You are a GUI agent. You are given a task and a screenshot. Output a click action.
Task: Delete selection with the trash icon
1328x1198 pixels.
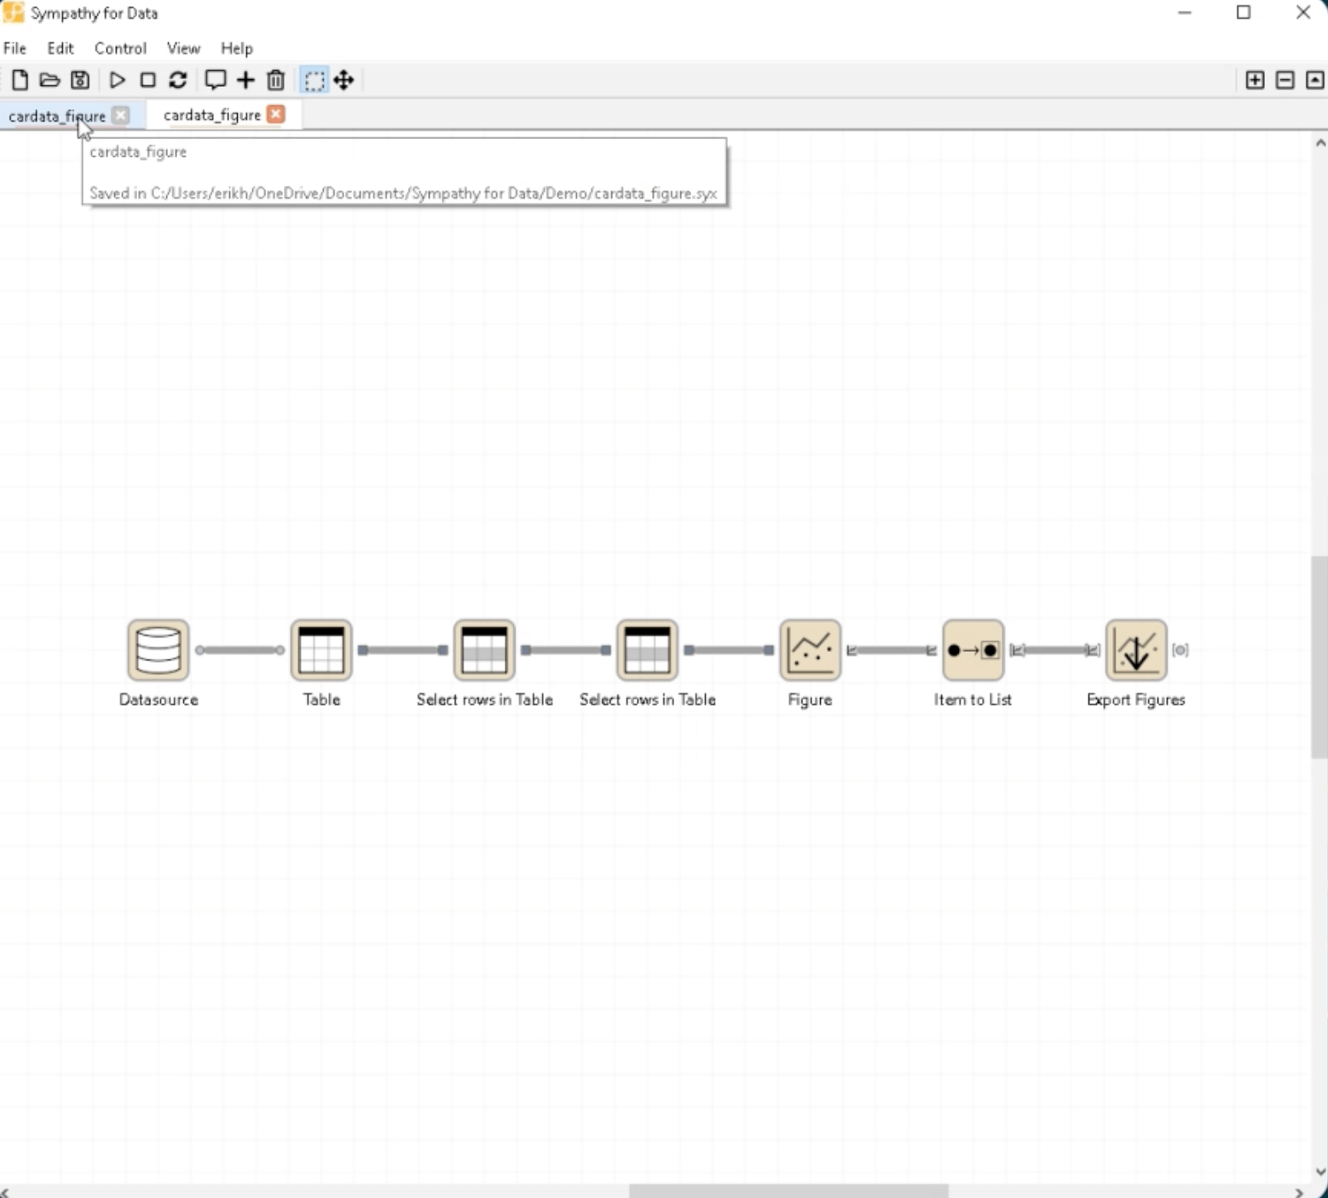point(275,80)
